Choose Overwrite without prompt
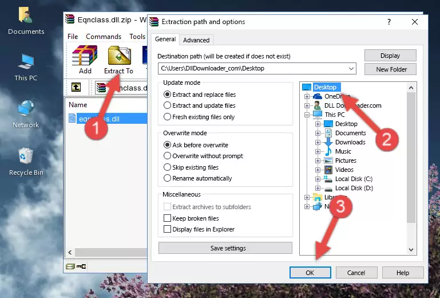 (x=204, y=156)
